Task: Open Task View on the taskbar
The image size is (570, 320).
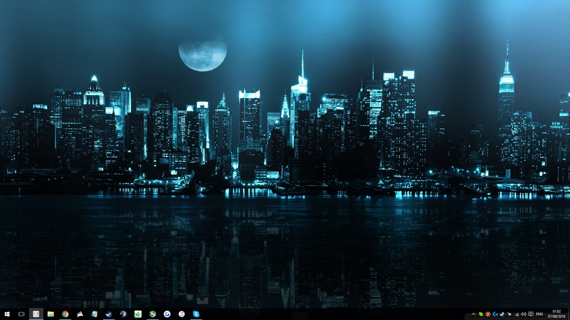Action: click(x=21, y=314)
